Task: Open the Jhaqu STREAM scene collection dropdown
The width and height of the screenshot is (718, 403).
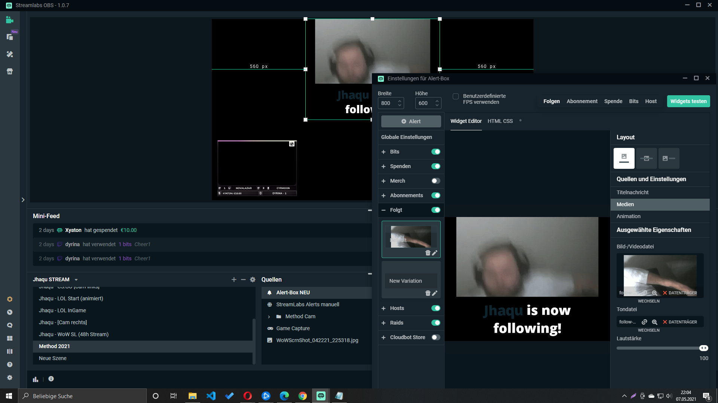Action: pyautogui.click(x=76, y=280)
